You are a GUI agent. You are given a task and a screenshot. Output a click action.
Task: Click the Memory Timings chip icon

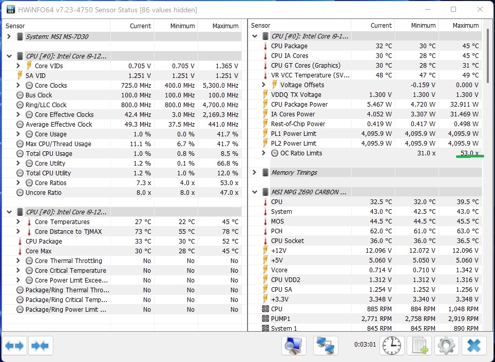click(x=265, y=172)
